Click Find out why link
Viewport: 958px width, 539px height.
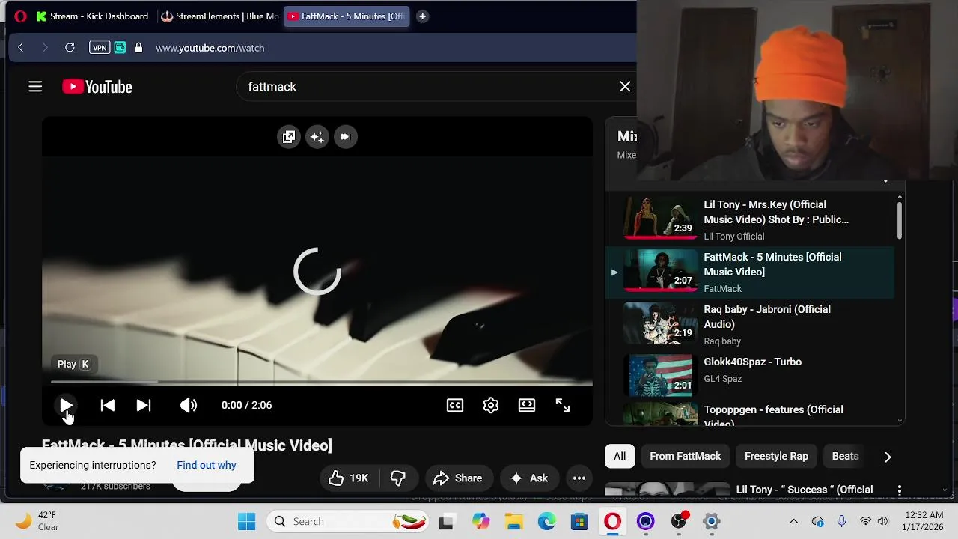click(207, 465)
